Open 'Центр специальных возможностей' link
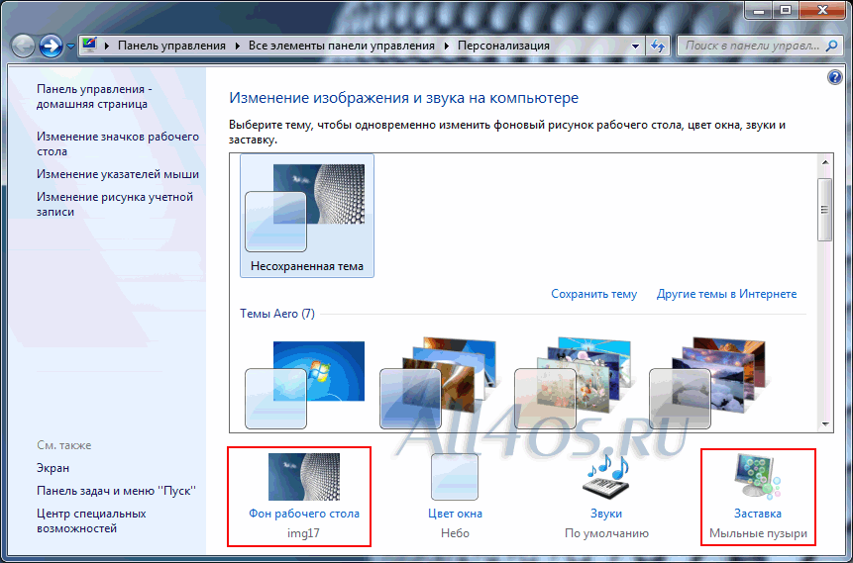Viewport: 853px width, 563px height. [91, 520]
